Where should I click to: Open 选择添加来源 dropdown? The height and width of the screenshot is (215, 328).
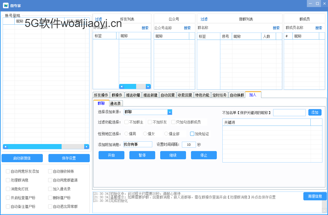click(x=170, y=112)
